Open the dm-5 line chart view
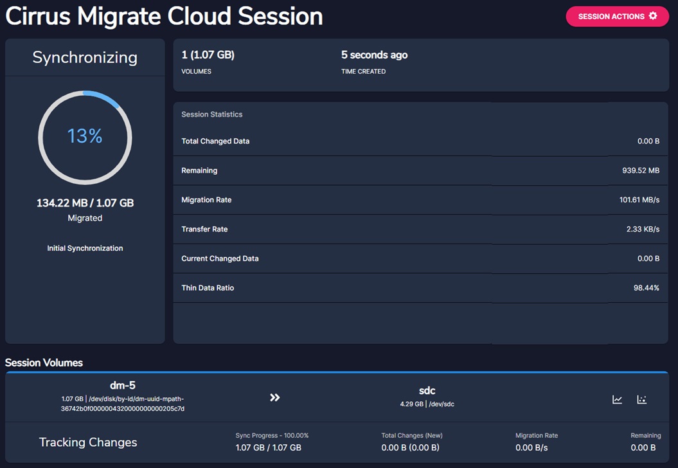The height and width of the screenshot is (468, 678). tap(617, 400)
